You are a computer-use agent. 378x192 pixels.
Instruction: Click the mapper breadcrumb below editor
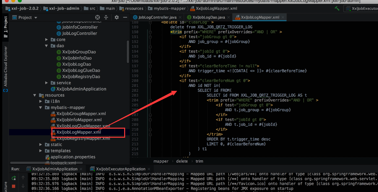pyautogui.click(x=161, y=161)
